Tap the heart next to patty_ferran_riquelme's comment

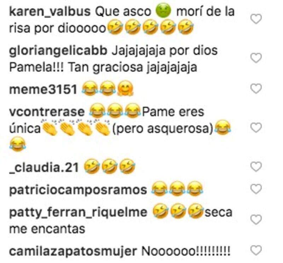pos(256,220)
